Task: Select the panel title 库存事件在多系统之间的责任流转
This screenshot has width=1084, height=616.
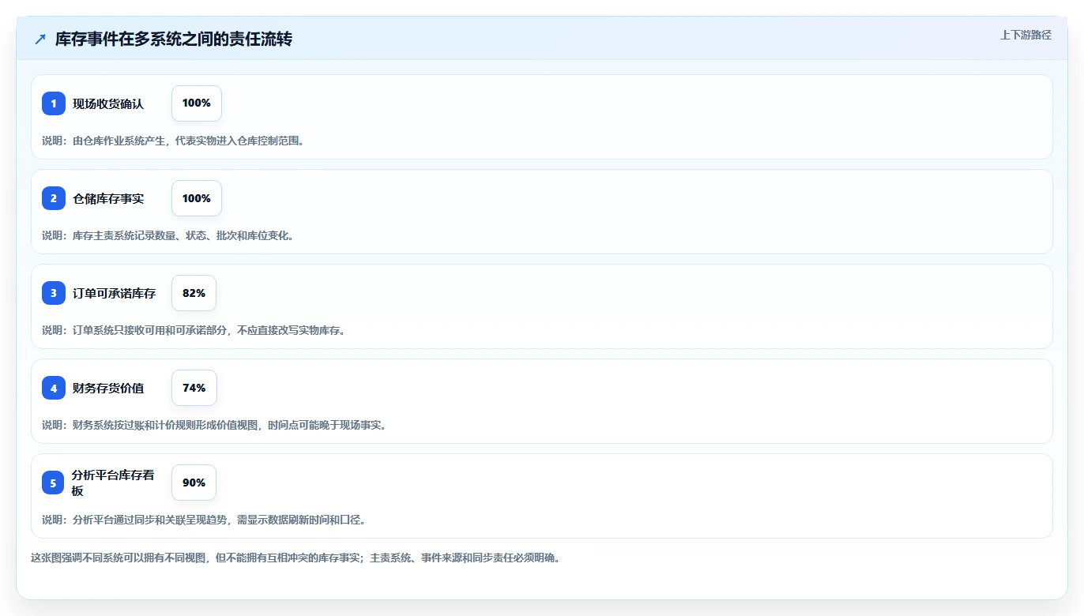Action: tap(174, 39)
